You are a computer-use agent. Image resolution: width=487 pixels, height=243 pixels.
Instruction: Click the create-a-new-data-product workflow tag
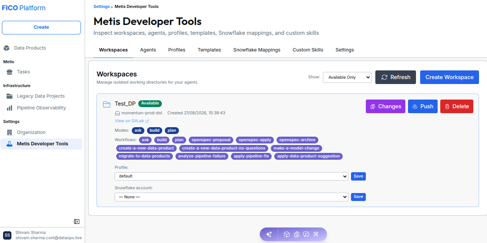146,148
